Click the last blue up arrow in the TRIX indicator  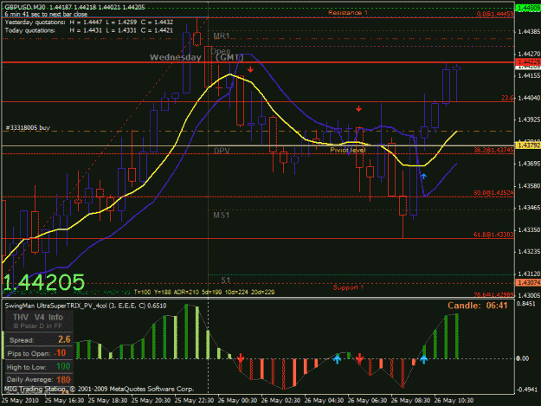click(x=423, y=359)
